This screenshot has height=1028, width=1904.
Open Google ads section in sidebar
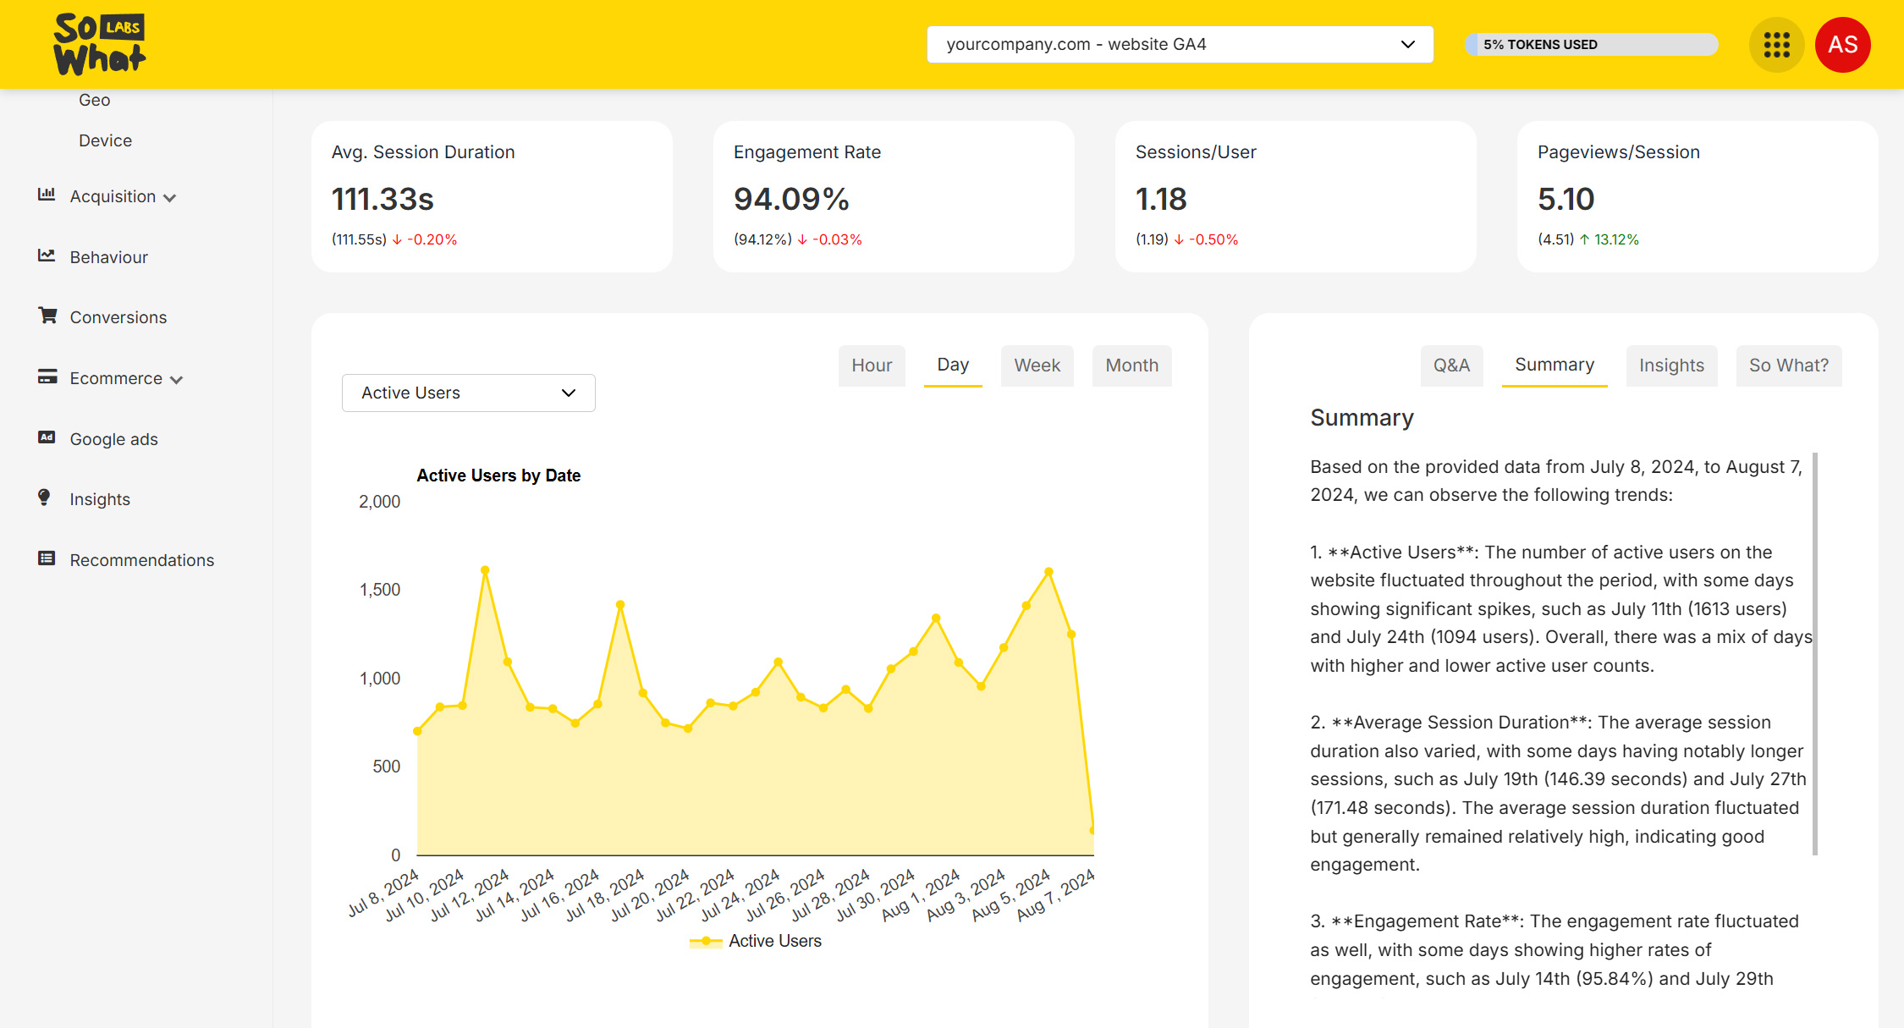113,439
